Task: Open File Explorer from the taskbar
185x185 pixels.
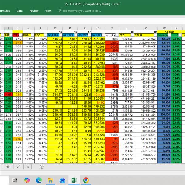Action: (x=50, y=180)
